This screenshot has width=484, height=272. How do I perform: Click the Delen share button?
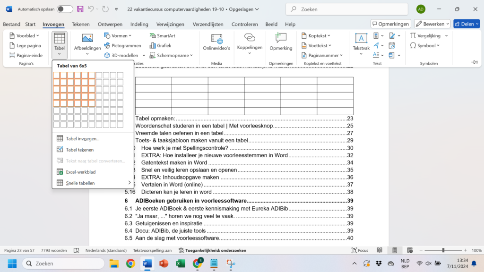[466, 24]
